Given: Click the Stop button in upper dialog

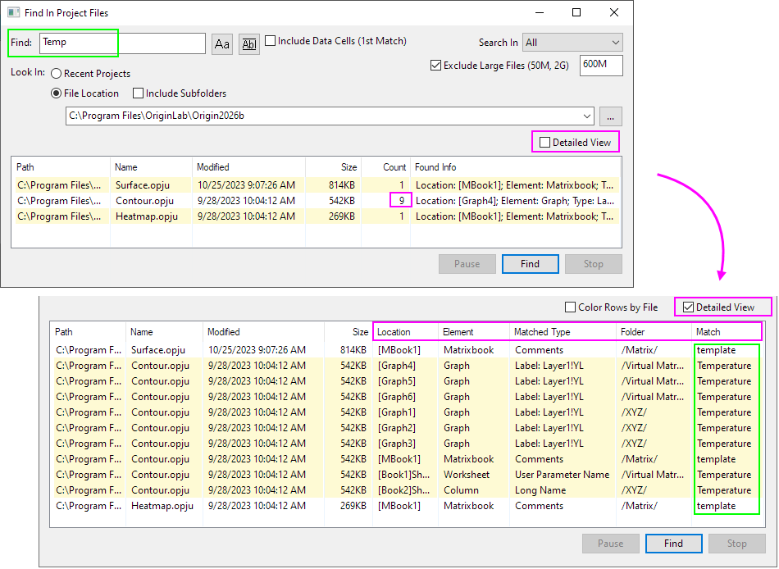Looking at the screenshot, I should (593, 264).
